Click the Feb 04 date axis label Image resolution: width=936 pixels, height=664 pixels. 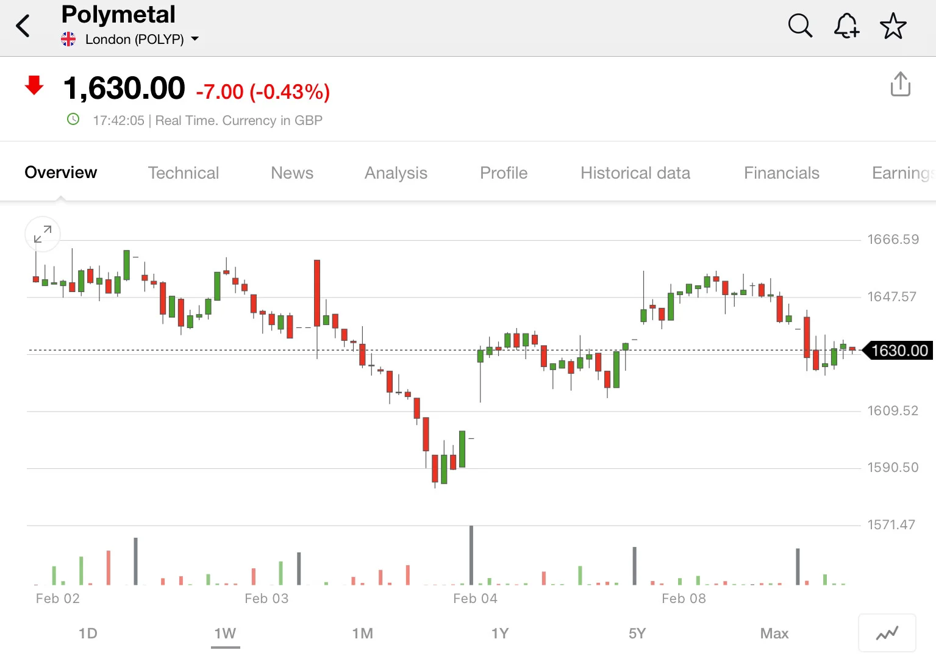click(x=475, y=599)
